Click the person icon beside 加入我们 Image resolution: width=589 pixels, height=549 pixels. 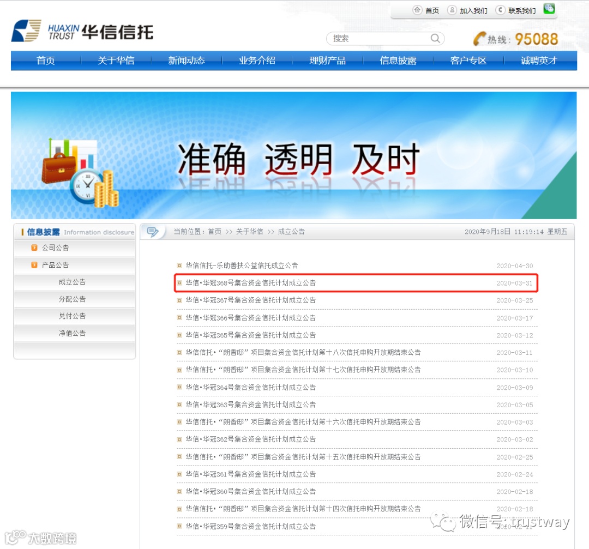(x=452, y=10)
